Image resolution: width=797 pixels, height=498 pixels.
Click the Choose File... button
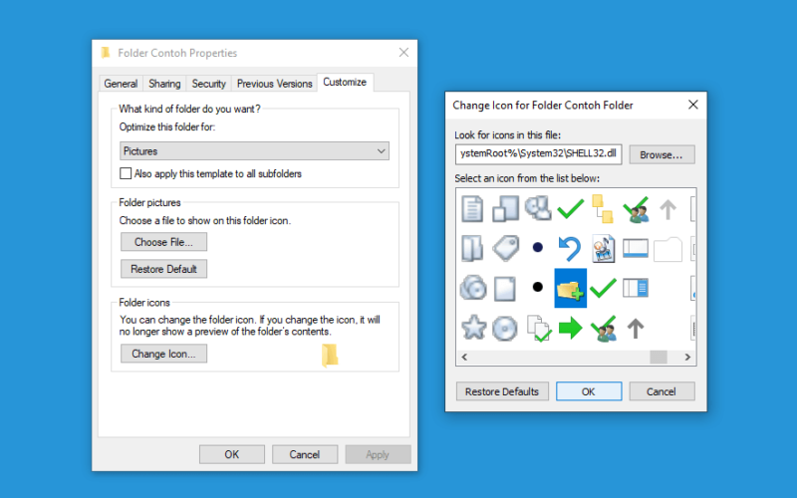[x=163, y=242]
